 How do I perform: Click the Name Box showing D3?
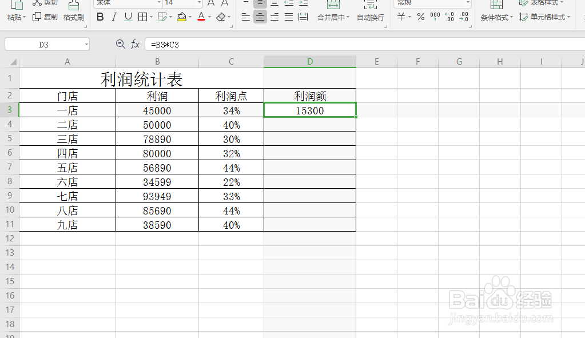click(43, 45)
